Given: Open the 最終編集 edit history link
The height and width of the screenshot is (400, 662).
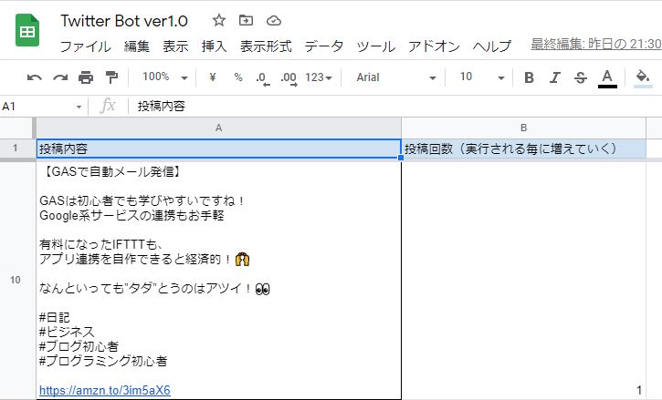Looking at the screenshot, I should click(596, 45).
